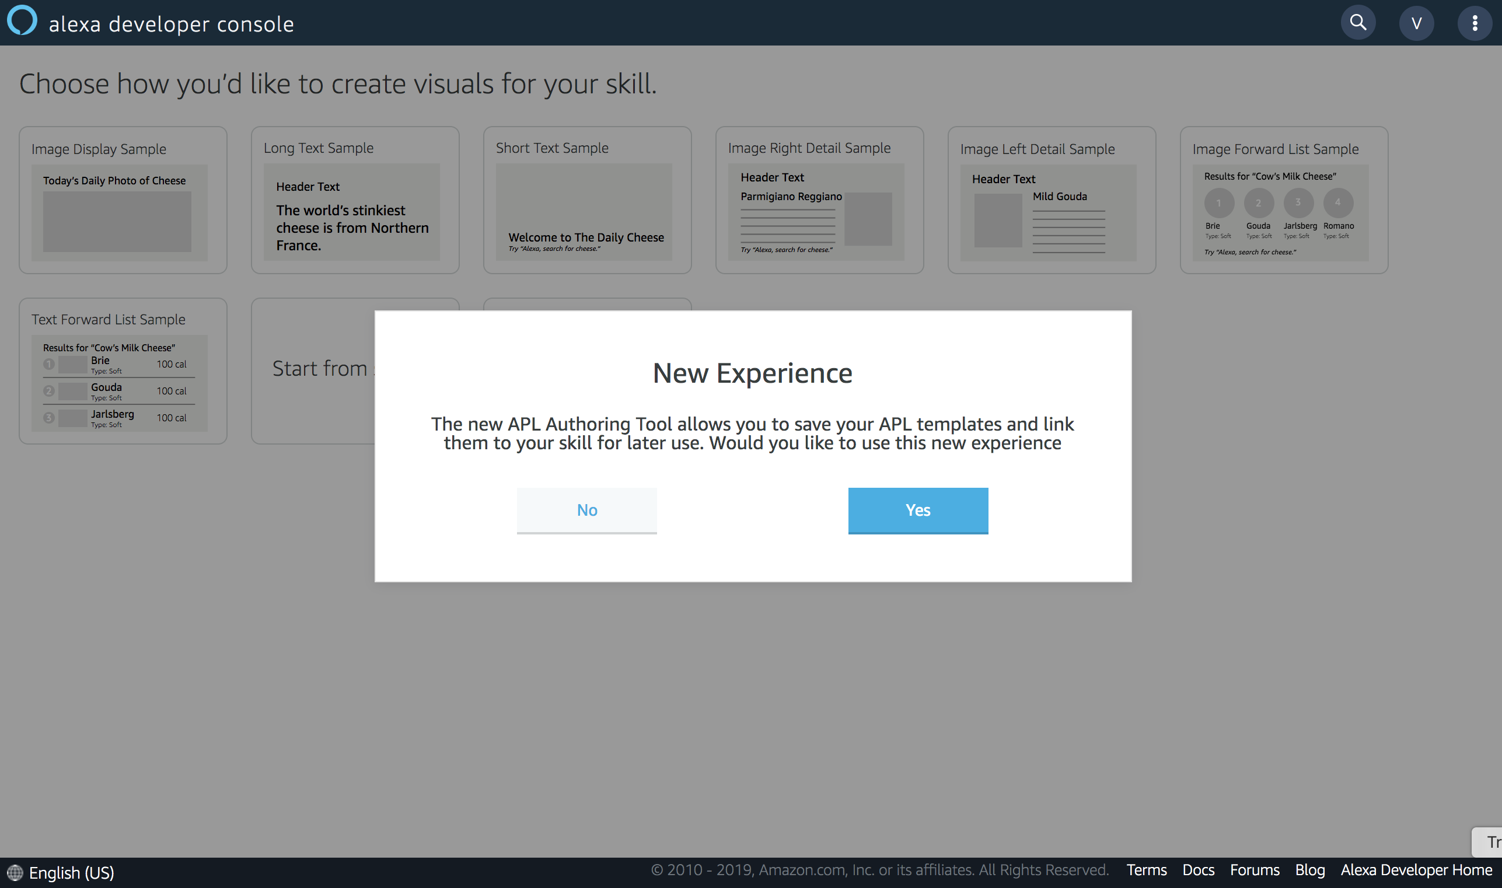Select the Image Forward List Sample template

[x=1283, y=201]
